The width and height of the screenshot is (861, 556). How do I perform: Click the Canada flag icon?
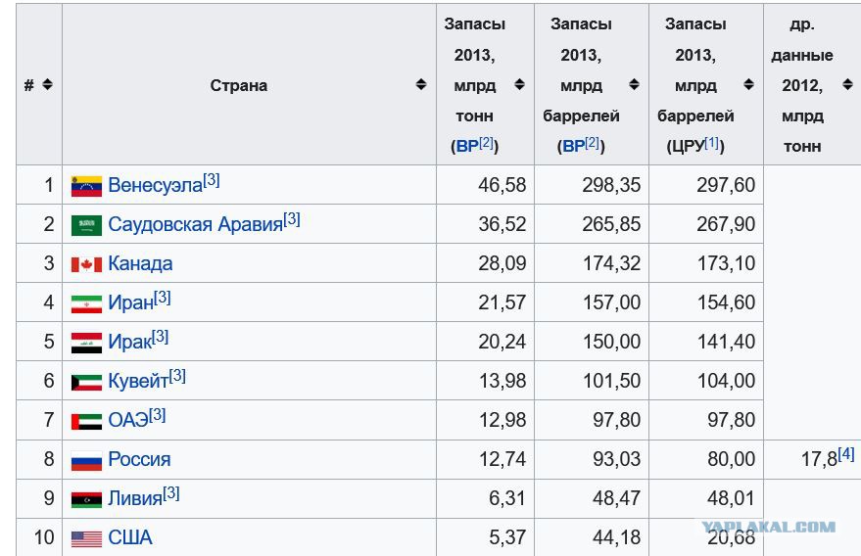pos(87,264)
